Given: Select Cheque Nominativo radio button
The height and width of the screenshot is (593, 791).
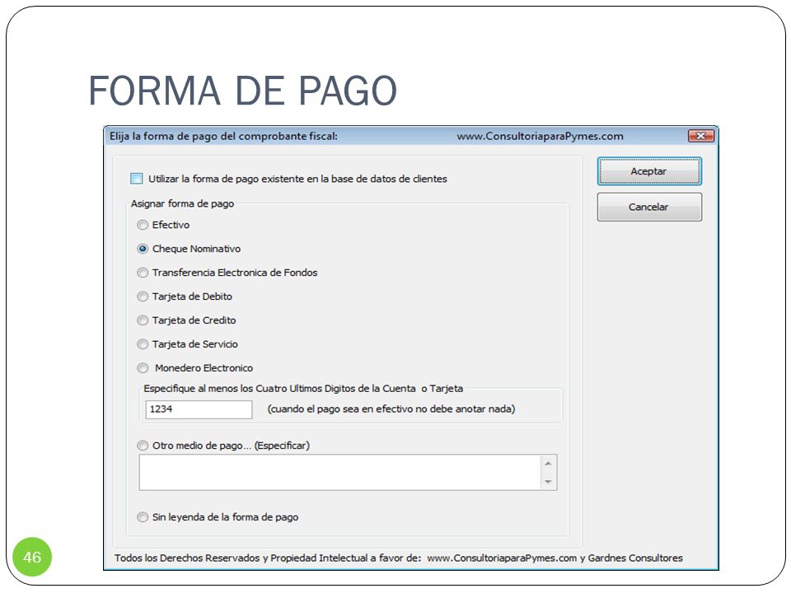Looking at the screenshot, I should tap(143, 249).
